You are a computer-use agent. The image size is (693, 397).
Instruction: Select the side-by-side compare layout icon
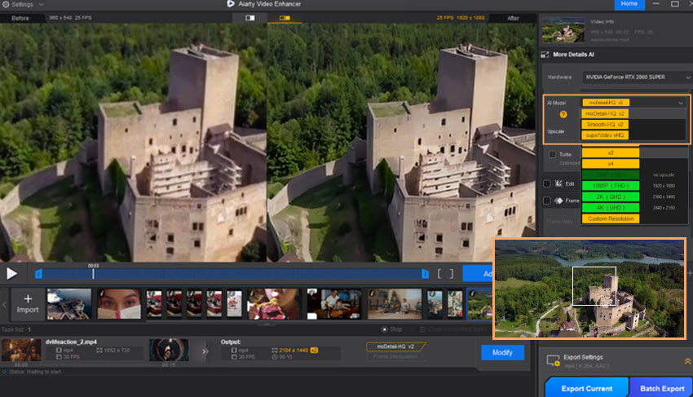coord(285,18)
